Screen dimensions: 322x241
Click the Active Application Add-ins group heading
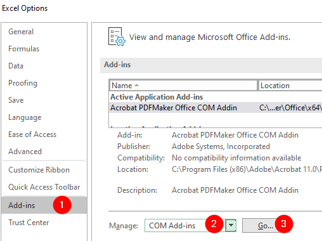pos(157,97)
